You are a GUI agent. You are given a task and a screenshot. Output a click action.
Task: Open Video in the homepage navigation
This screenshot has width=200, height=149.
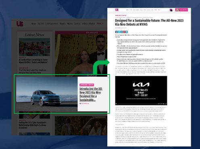85,24
